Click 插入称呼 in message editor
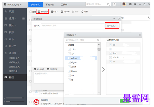This screenshot has width=154, height=107. coord(39,69)
